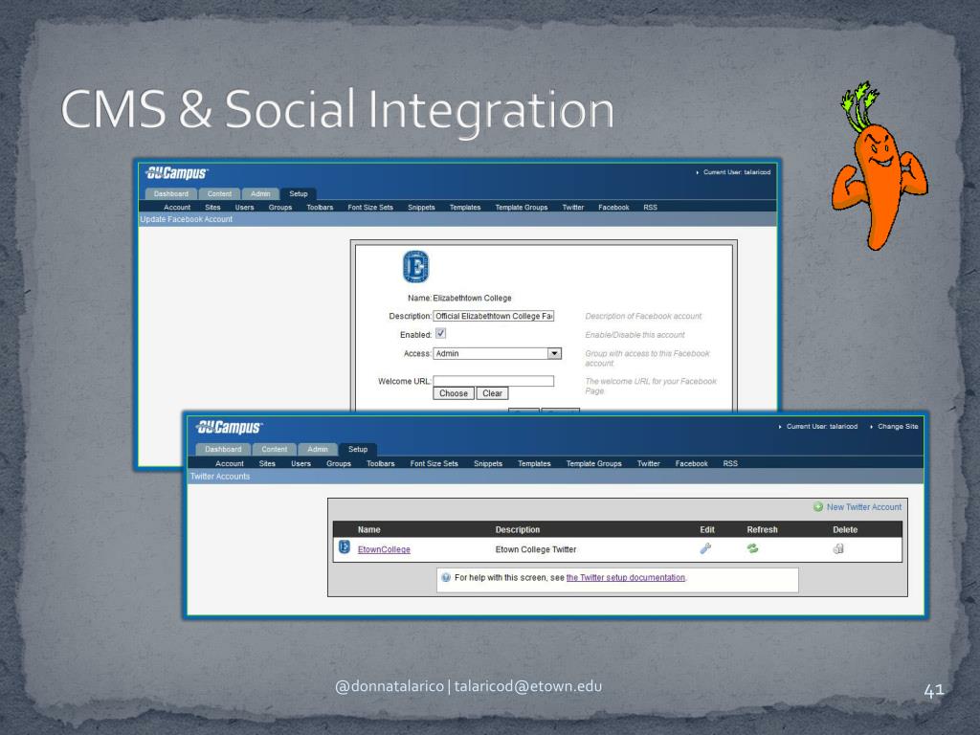
Task: Click the Description column header in Twitter table
Action: 518,529
